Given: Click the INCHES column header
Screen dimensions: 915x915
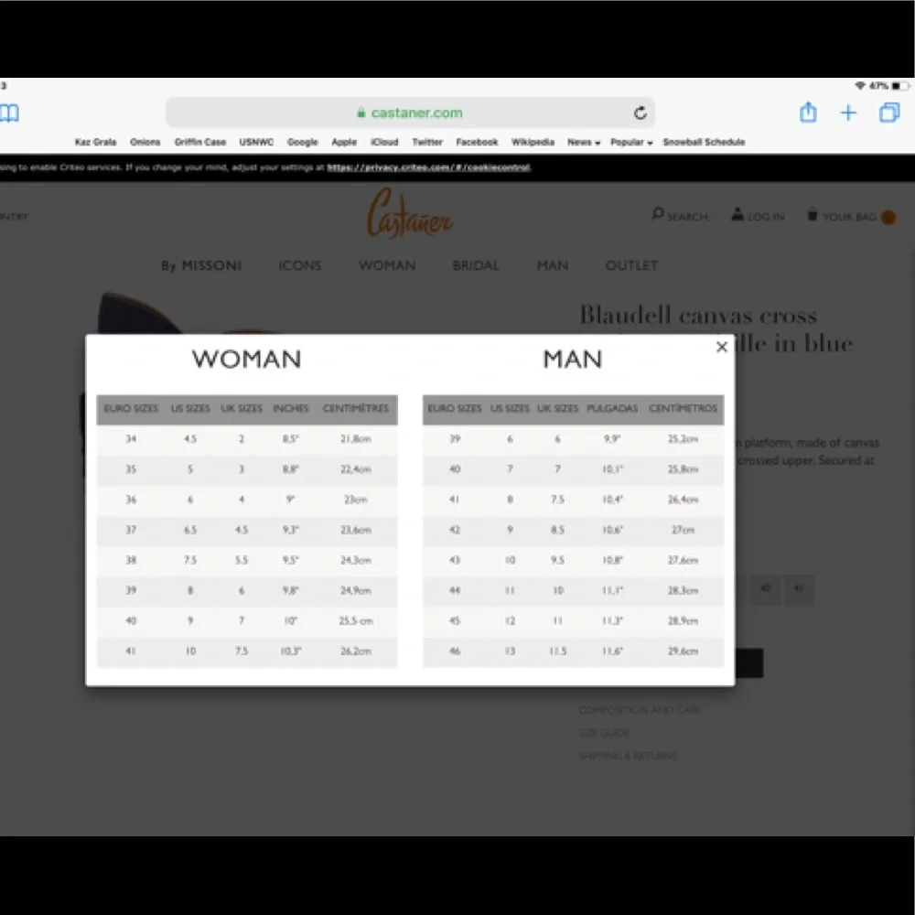Looking at the screenshot, I should pyautogui.click(x=291, y=408).
